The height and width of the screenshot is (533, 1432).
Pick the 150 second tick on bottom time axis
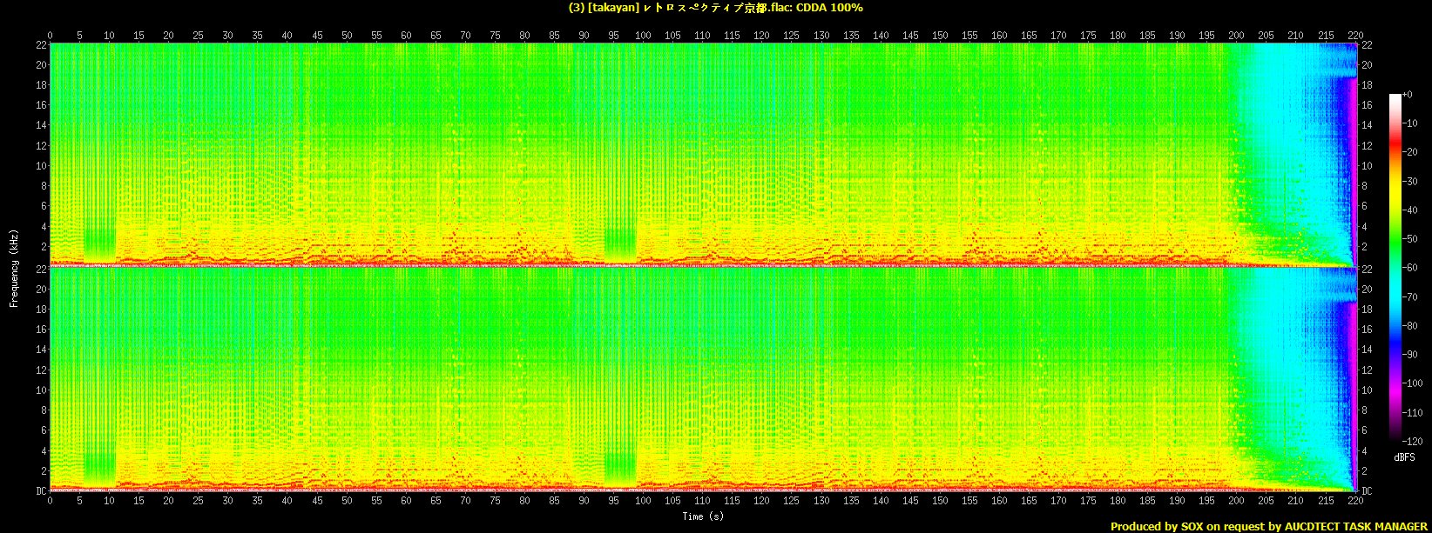pos(940,502)
